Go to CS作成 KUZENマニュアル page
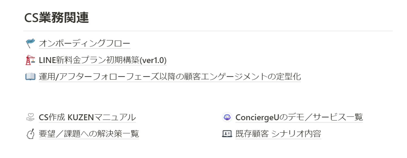The image size is (407, 158). (87, 117)
